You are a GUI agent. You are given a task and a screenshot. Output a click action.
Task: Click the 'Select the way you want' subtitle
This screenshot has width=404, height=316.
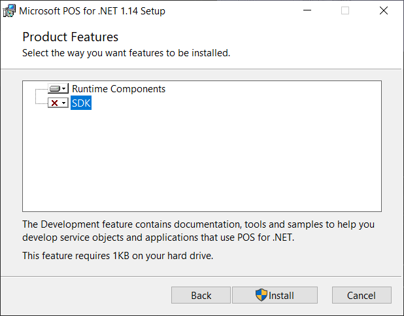point(126,52)
